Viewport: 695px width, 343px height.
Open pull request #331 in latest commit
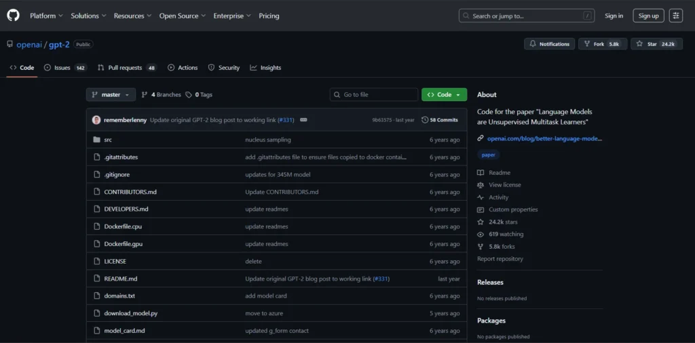(286, 120)
